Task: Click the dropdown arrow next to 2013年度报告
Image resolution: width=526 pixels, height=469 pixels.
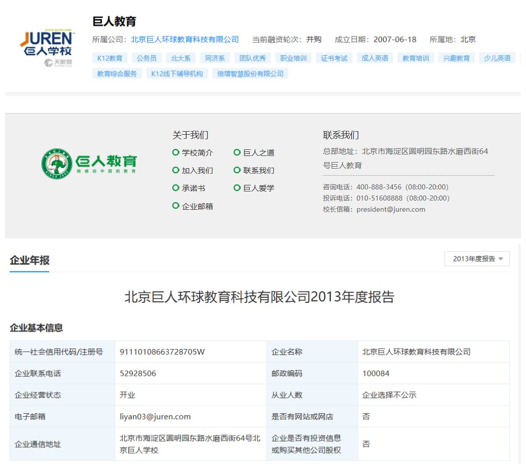Action: [501, 259]
